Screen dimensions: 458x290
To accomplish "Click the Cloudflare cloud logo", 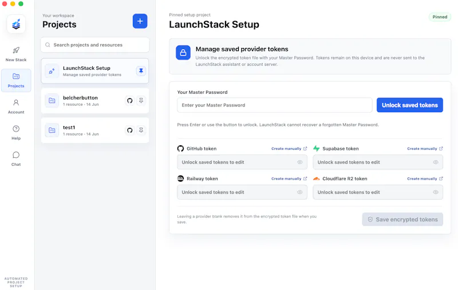I will click(x=317, y=178).
